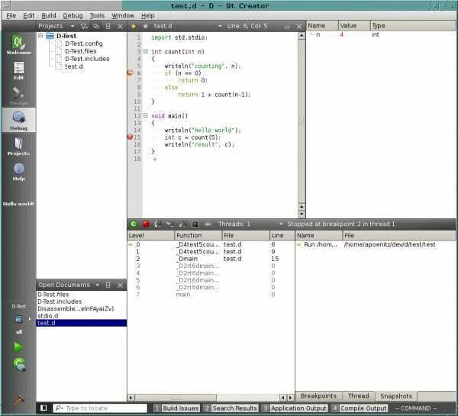Open the Edit menu
Image resolution: width=458 pixels, height=416 pixels.
(x=29, y=15)
